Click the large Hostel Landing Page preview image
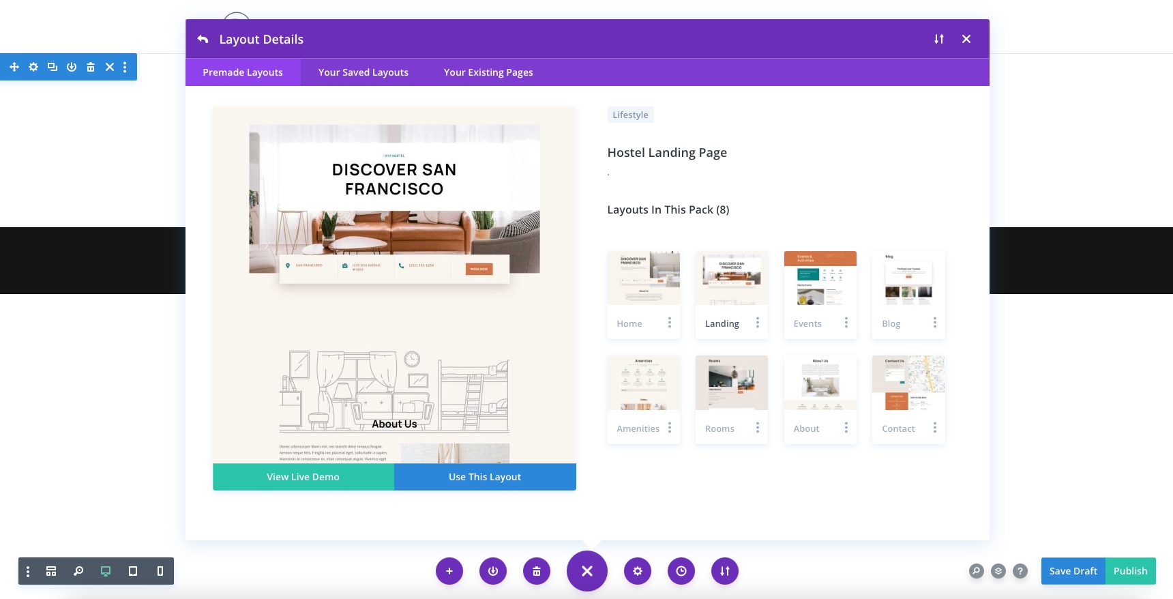This screenshot has width=1173, height=599. 394,285
